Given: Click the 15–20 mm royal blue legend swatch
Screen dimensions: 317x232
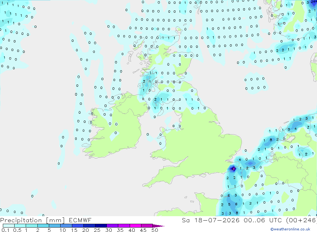Looking at the screenshot, I should [78, 226].
